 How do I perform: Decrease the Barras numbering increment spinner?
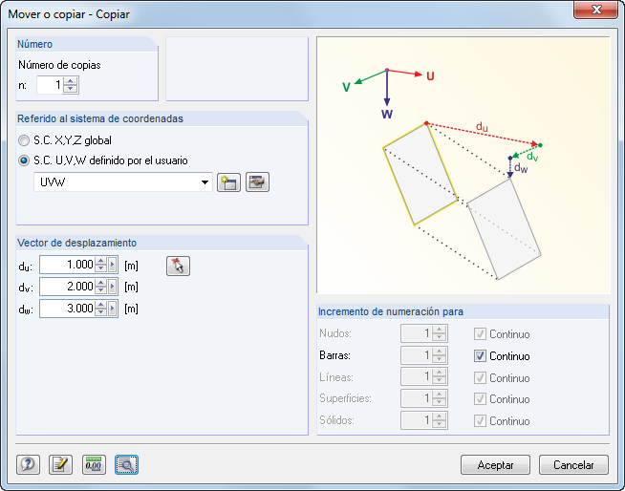[x=440, y=359]
